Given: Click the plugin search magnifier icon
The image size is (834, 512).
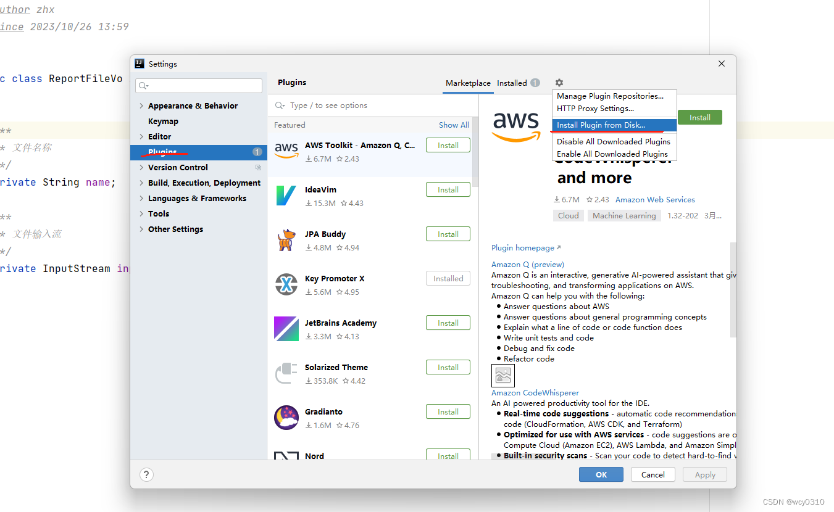Looking at the screenshot, I should tap(280, 105).
